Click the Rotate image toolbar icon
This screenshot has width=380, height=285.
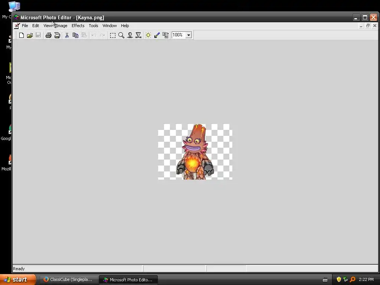[x=166, y=35]
